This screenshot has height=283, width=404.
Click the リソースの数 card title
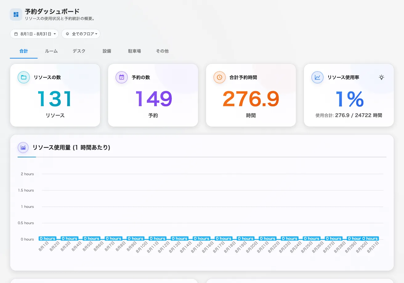[x=47, y=77]
